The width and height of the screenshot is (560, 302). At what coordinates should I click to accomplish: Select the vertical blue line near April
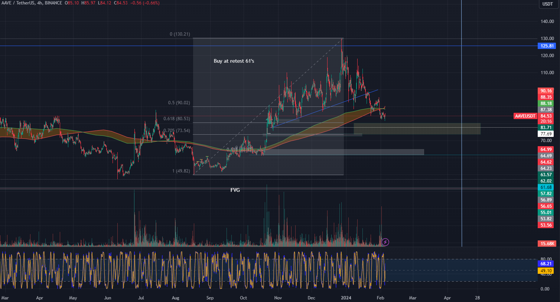click(462, 122)
